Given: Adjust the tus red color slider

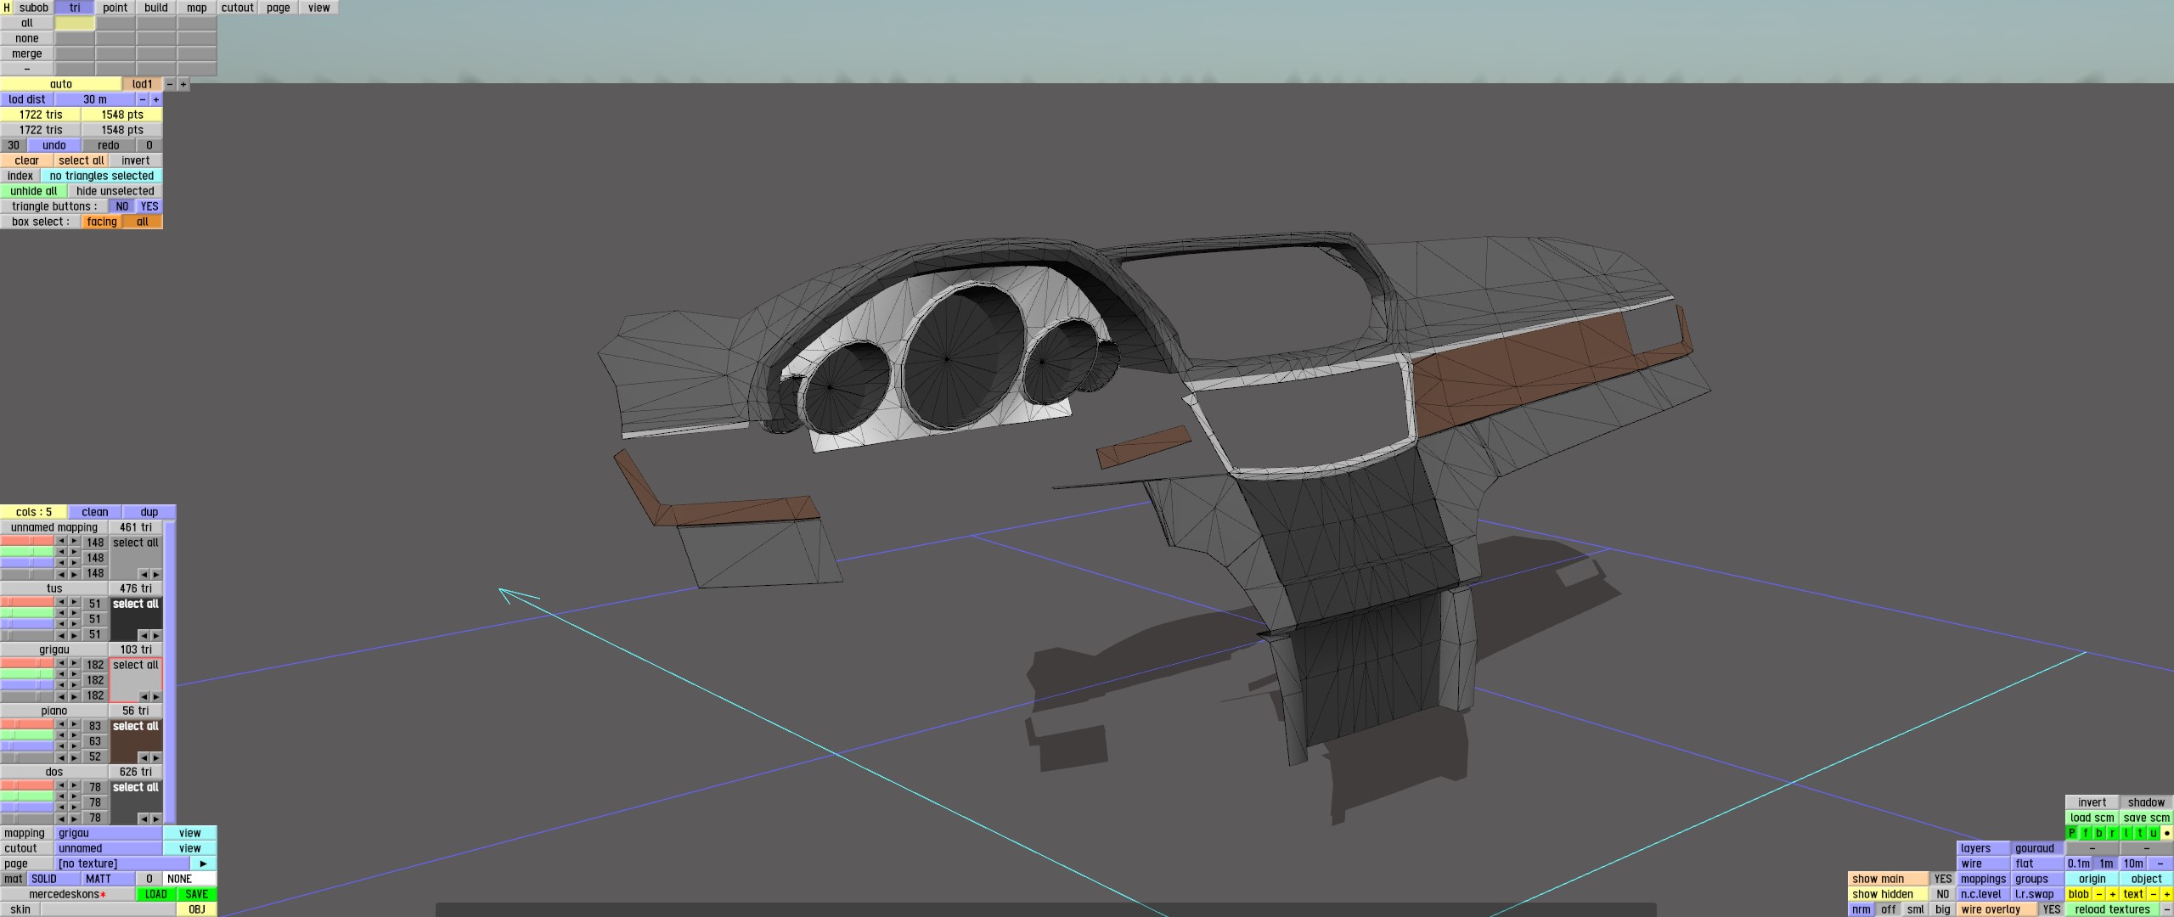Looking at the screenshot, I should (x=27, y=602).
